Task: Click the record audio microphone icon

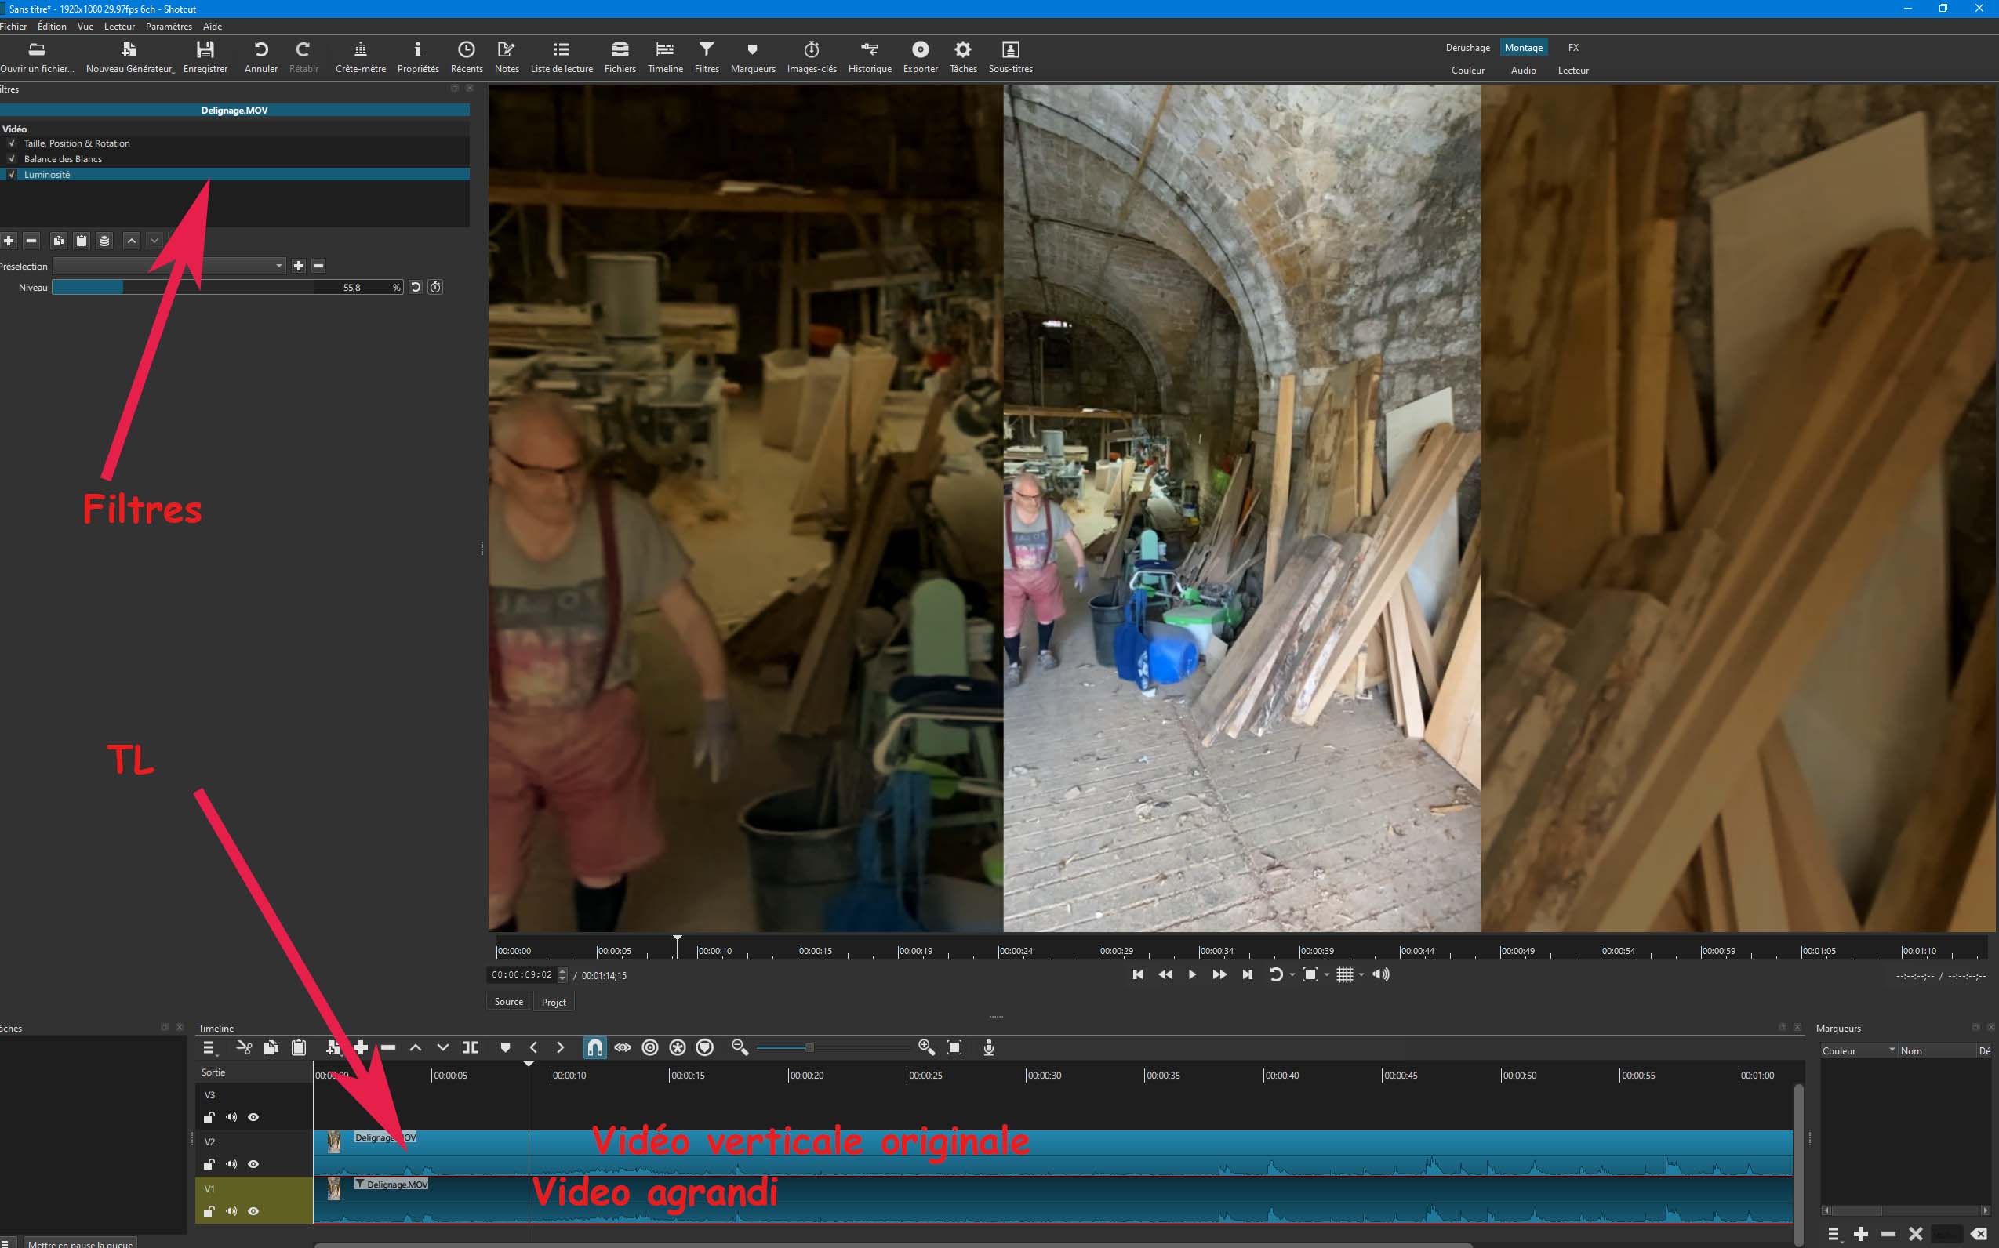Action: click(988, 1047)
